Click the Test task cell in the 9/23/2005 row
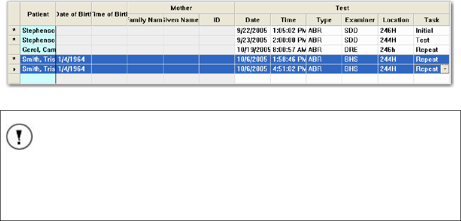This screenshot has height=221, width=461. click(432, 40)
